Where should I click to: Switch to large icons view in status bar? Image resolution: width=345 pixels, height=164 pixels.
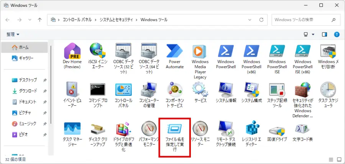click(339, 159)
